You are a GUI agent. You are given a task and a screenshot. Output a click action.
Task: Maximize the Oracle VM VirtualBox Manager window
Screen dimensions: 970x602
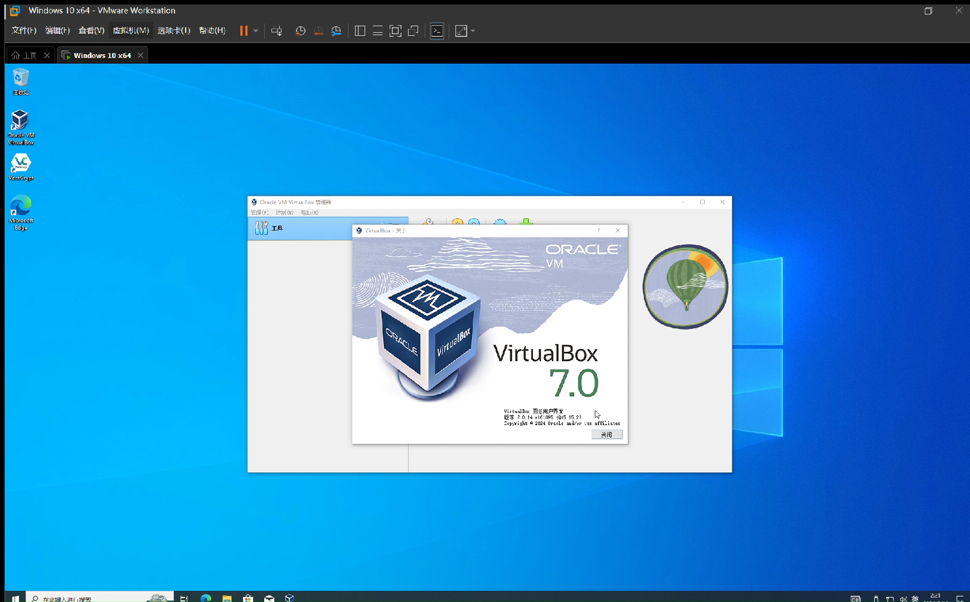coord(702,202)
